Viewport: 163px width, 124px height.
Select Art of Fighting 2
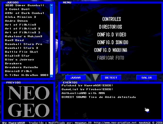coord(23,29)
